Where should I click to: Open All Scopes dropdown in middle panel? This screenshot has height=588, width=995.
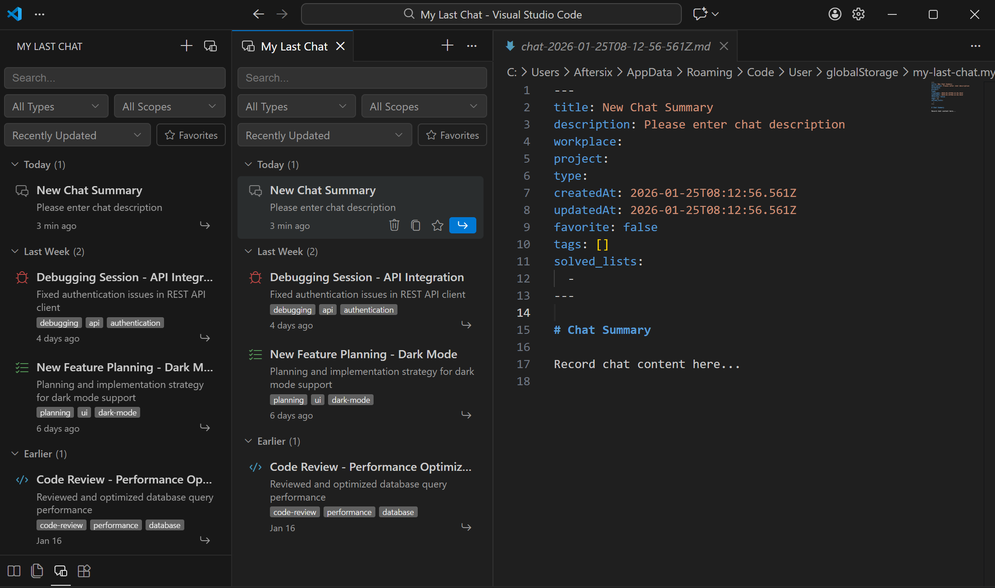[424, 106]
